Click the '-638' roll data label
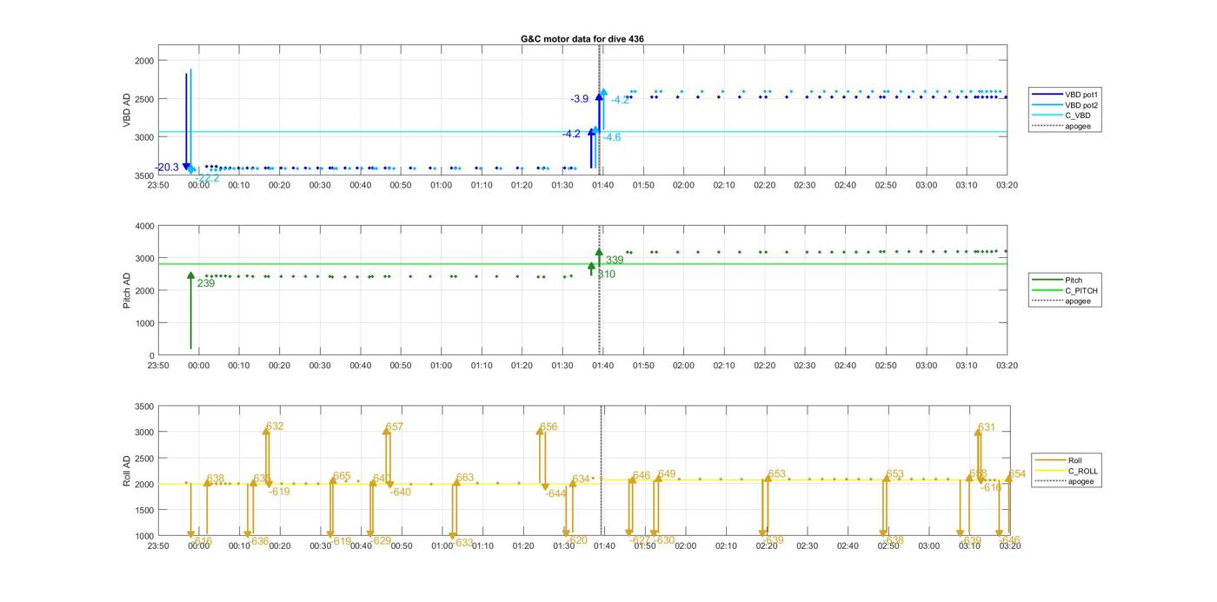 (894, 540)
